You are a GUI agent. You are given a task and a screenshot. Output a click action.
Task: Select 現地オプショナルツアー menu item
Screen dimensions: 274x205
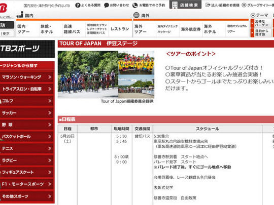[x=237, y=29]
